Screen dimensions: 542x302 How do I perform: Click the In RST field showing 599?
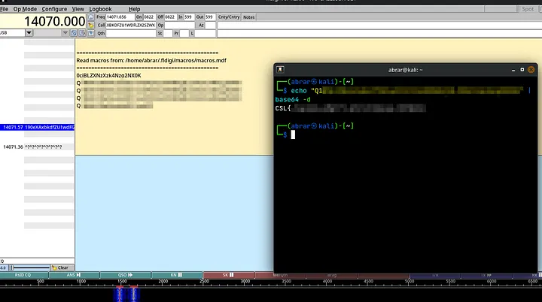coord(189,17)
